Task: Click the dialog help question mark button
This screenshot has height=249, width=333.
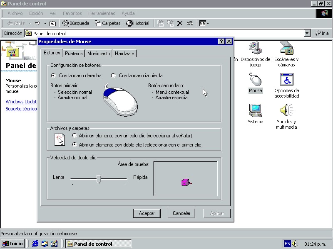Action: (x=221, y=41)
